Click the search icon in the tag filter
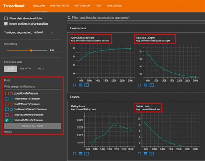Screen dimensions: 205x161 [69, 18]
